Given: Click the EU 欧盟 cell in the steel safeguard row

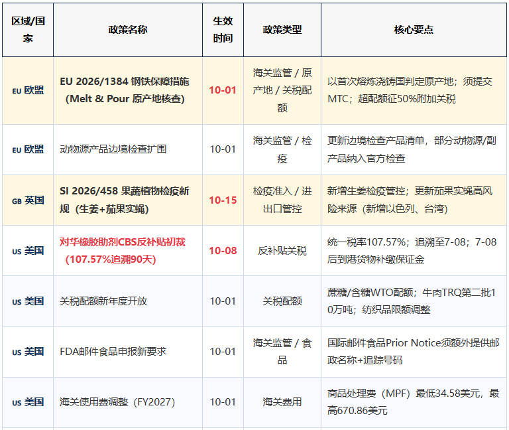Looking at the screenshot, I should (28, 90).
